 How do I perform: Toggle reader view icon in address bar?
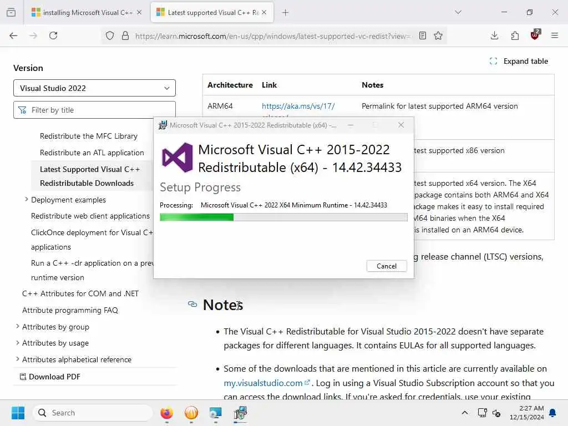tap(422, 35)
